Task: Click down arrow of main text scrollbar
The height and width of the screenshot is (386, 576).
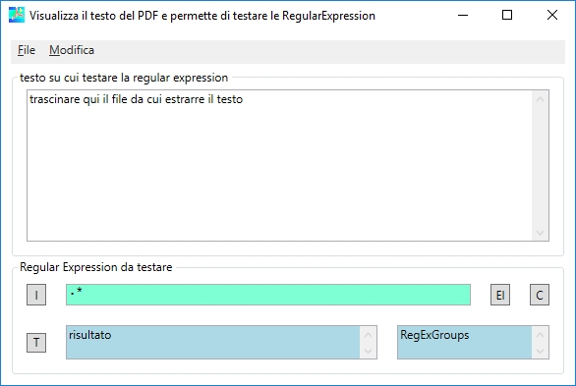Action: 540,232
